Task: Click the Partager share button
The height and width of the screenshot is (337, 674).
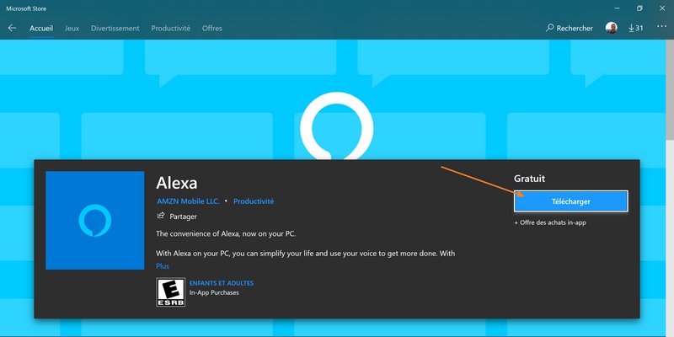Action: [177, 217]
